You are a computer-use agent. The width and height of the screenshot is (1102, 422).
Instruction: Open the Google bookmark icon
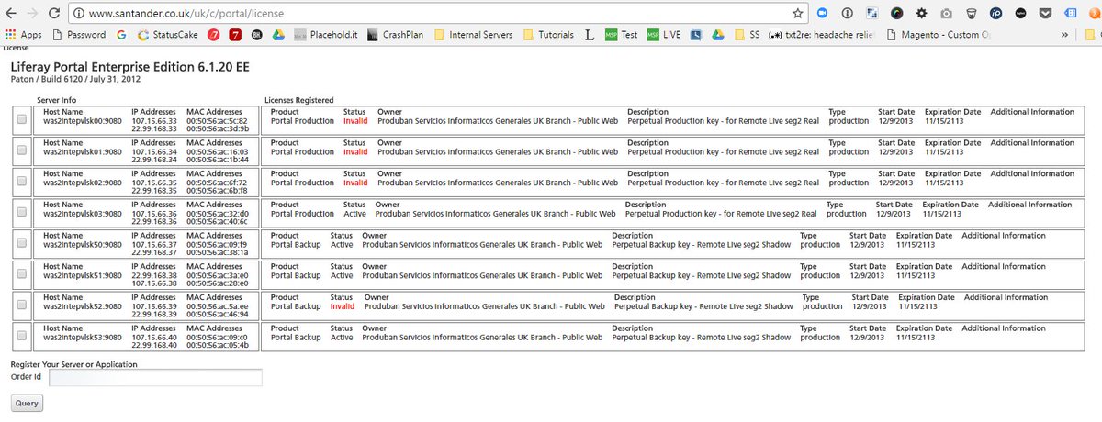121,35
